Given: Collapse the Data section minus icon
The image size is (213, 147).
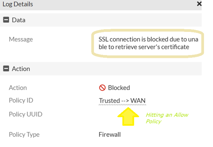Looking at the screenshot, I should pos(6,20).
